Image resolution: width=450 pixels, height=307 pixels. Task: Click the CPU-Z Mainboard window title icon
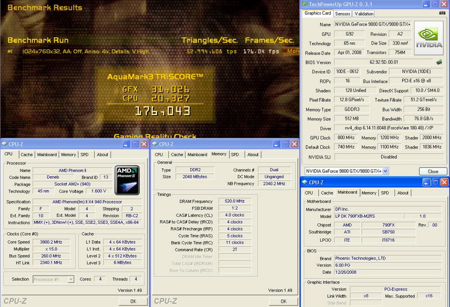(304, 182)
